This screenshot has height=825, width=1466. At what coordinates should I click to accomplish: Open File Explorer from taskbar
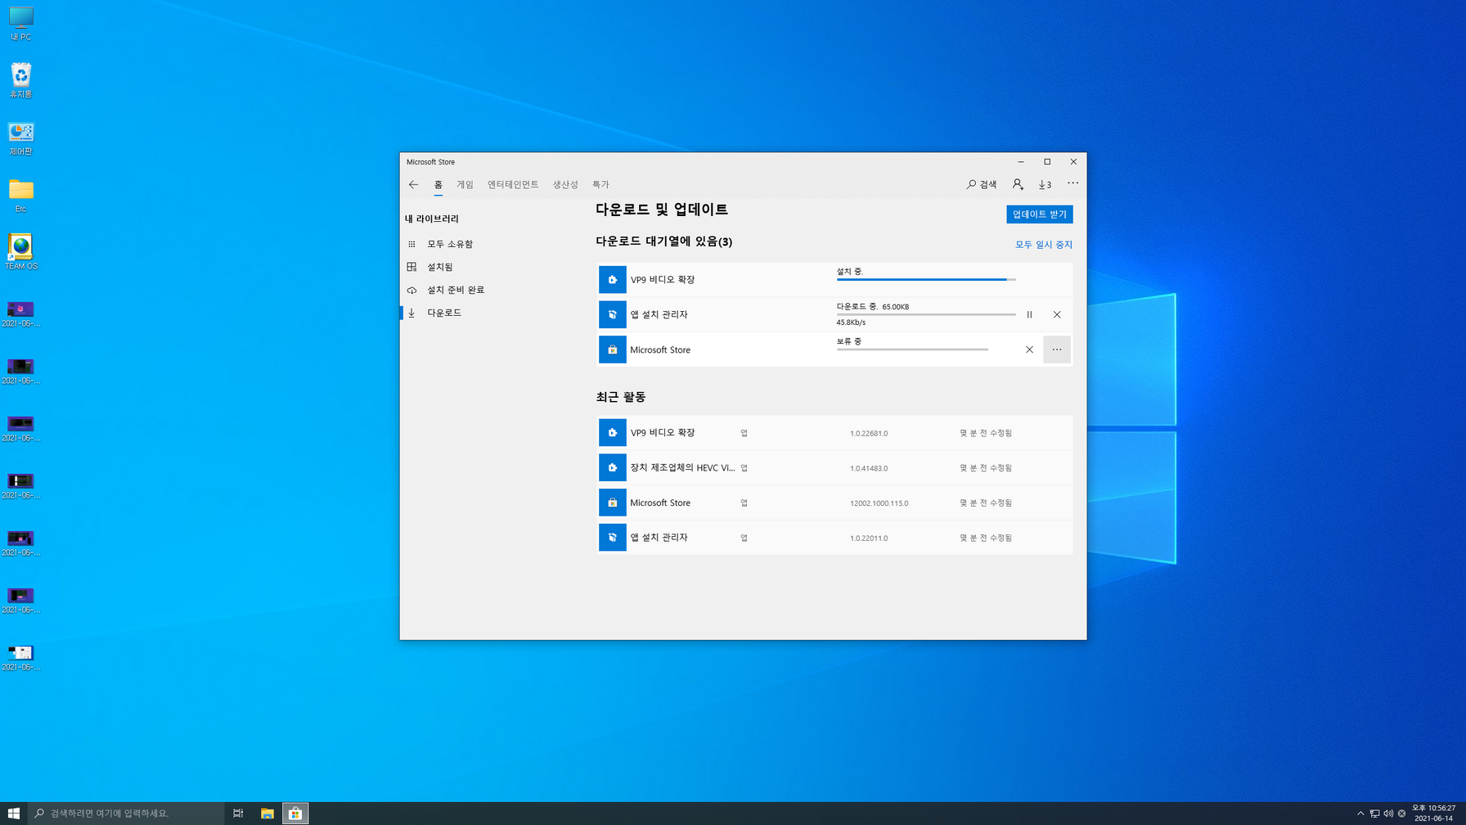[x=267, y=813]
